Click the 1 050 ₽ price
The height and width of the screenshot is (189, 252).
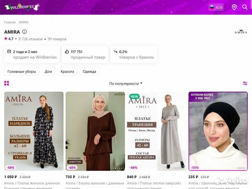click(10, 177)
